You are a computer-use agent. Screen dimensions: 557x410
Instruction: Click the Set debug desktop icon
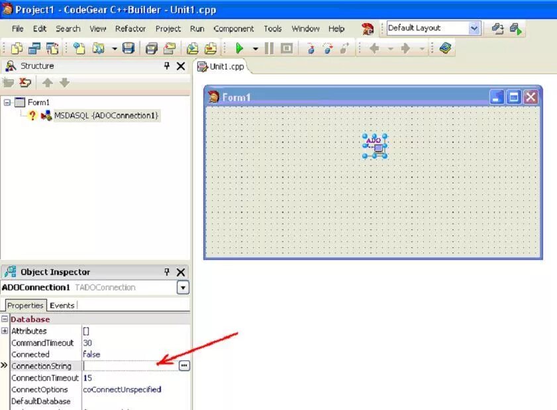(x=516, y=28)
